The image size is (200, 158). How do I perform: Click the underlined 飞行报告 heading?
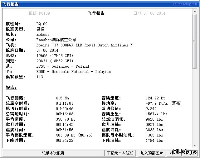96,13
